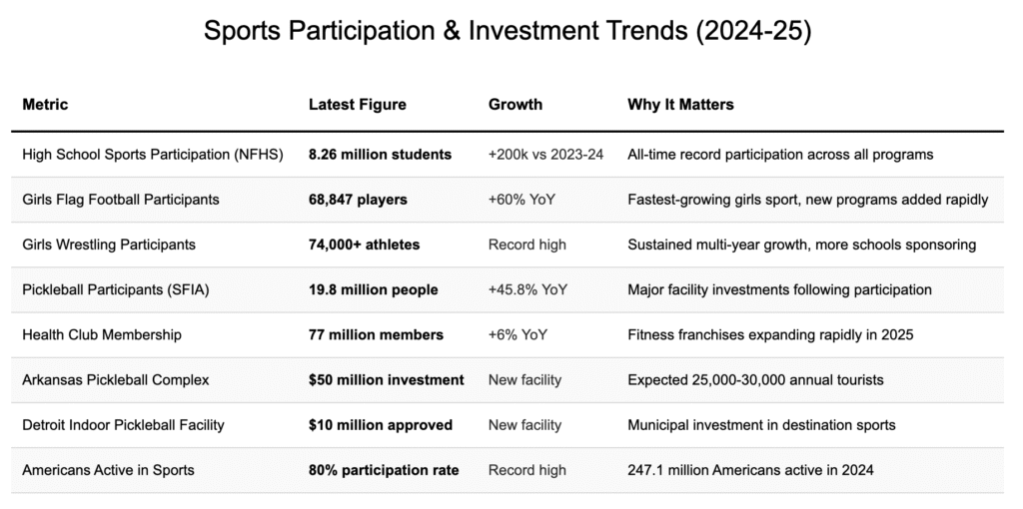1023x509 pixels.
Task: Click "247.1 million Americans active in 2024" text
Action: coord(750,470)
